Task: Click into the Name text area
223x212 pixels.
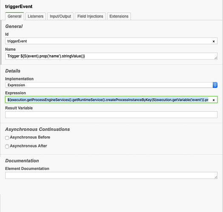Action: pyautogui.click(x=111, y=56)
